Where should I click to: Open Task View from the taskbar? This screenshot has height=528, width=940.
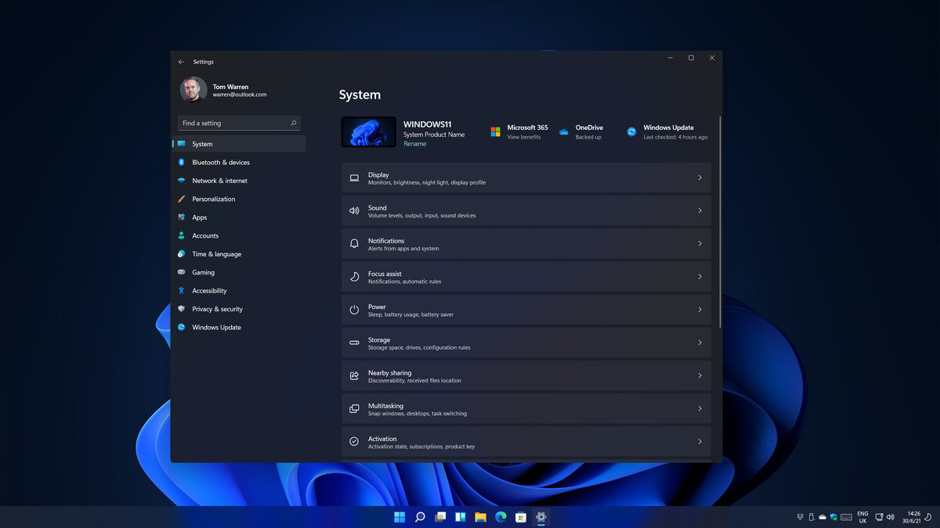[440, 517]
